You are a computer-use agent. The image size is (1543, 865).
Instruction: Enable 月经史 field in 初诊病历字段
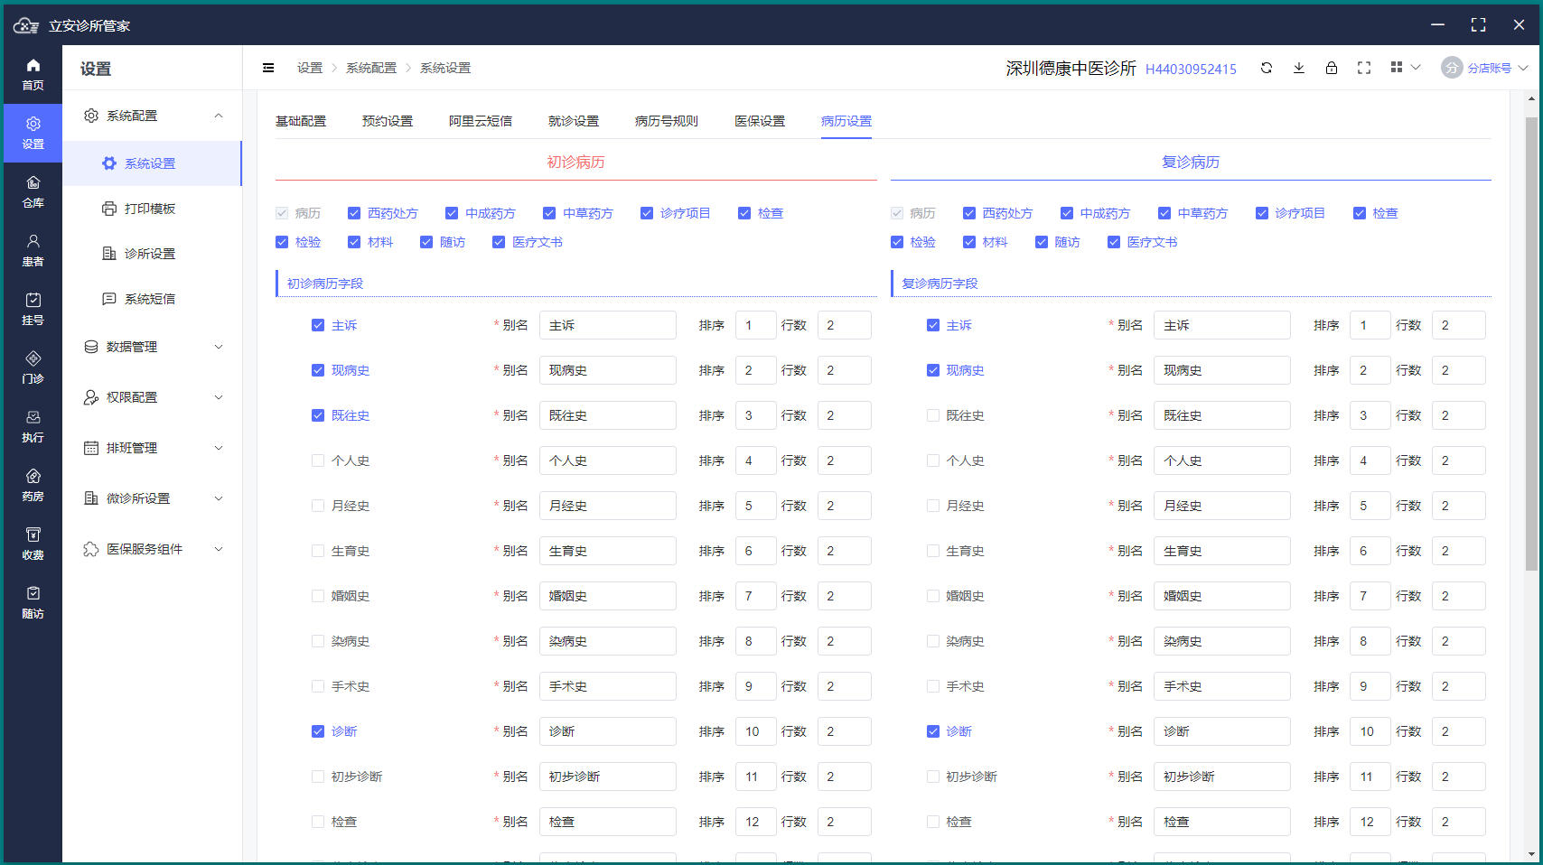tap(318, 506)
